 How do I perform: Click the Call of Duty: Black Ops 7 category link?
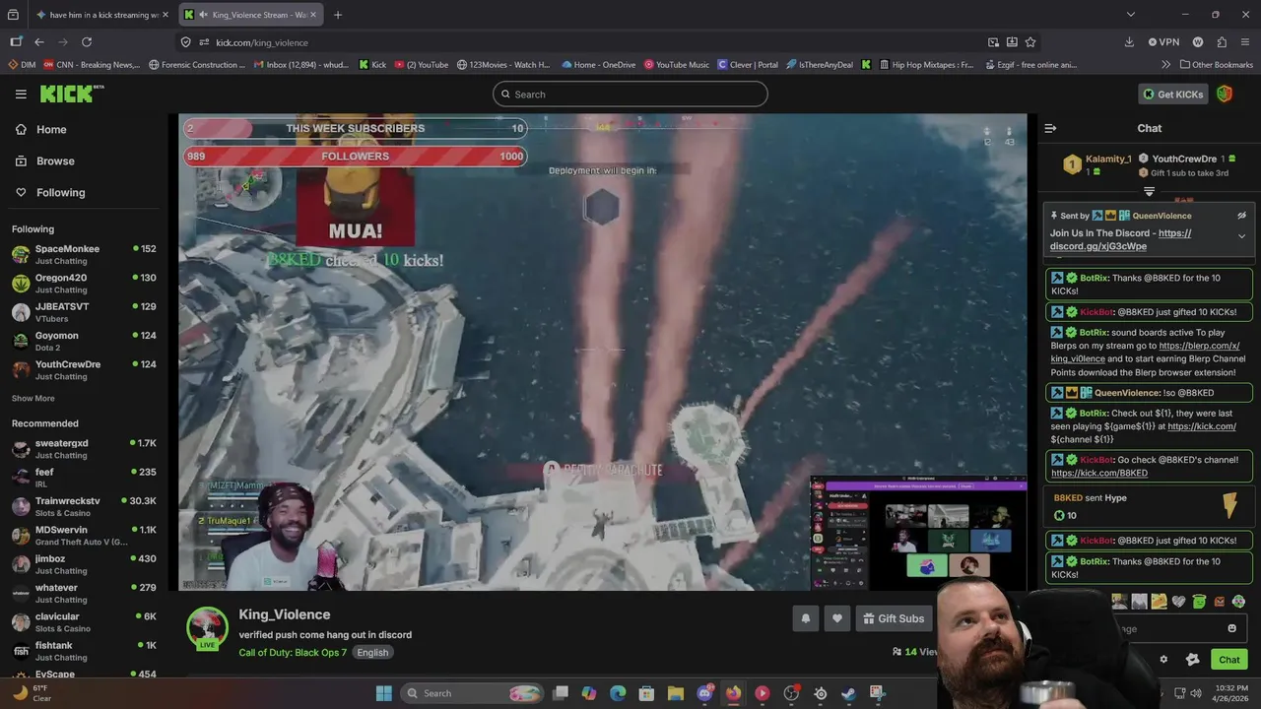point(293,653)
